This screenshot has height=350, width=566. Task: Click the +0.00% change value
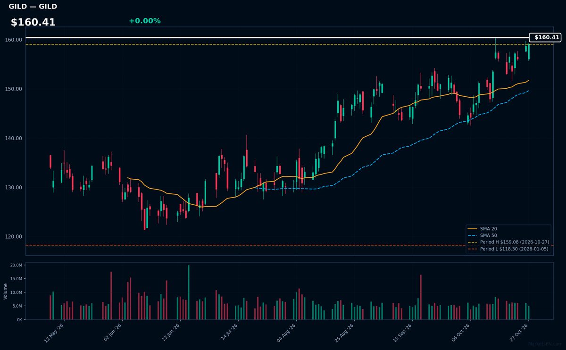coord(144,21)
